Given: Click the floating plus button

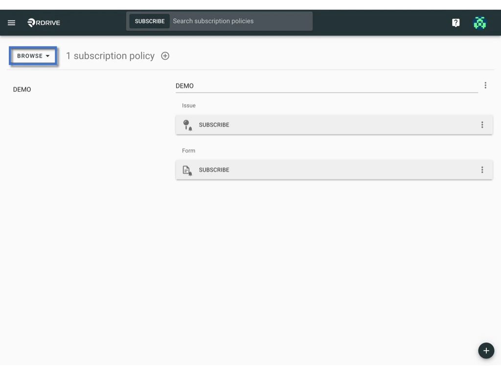Looking at the screenshot, I should point(486,351).
